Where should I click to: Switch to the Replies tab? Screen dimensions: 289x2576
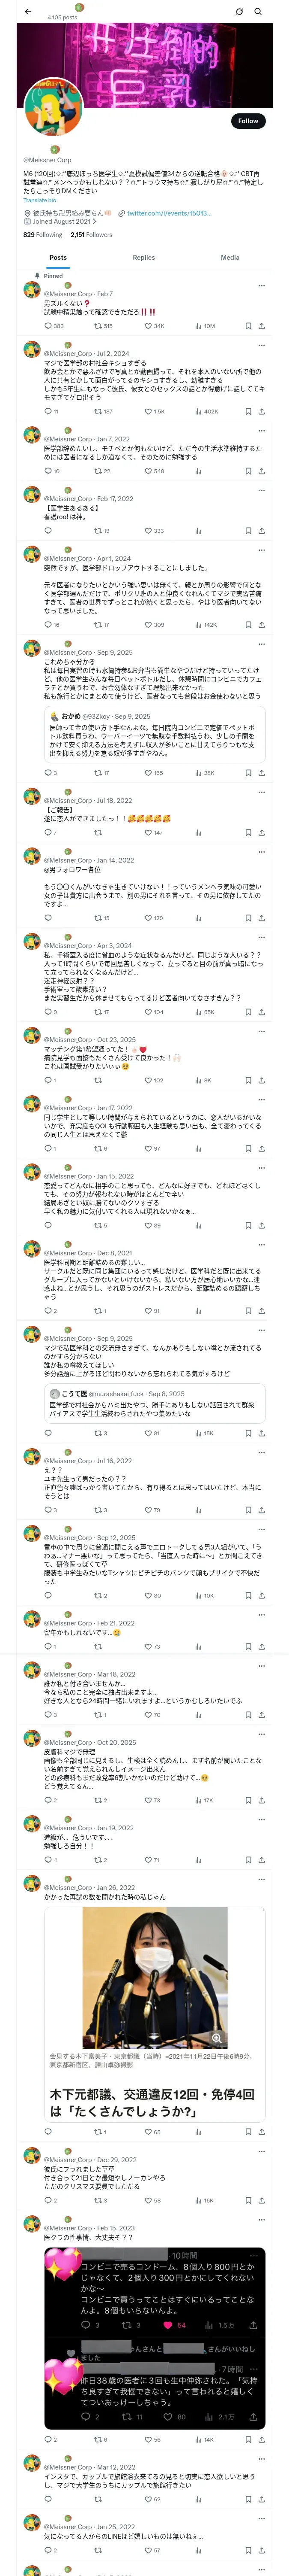coord(143,257)
